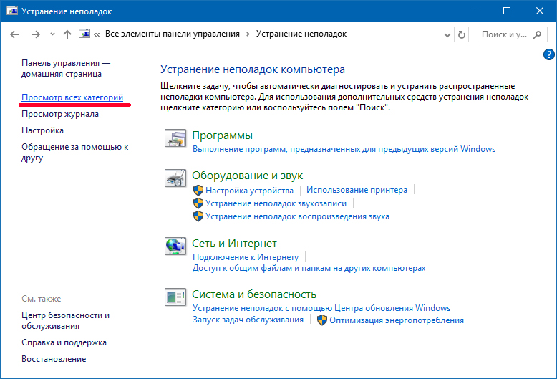Viewport: 557px width, 379px height.
Task: Click shield icon beside воспроизведения звука
Action: [198, 216]
